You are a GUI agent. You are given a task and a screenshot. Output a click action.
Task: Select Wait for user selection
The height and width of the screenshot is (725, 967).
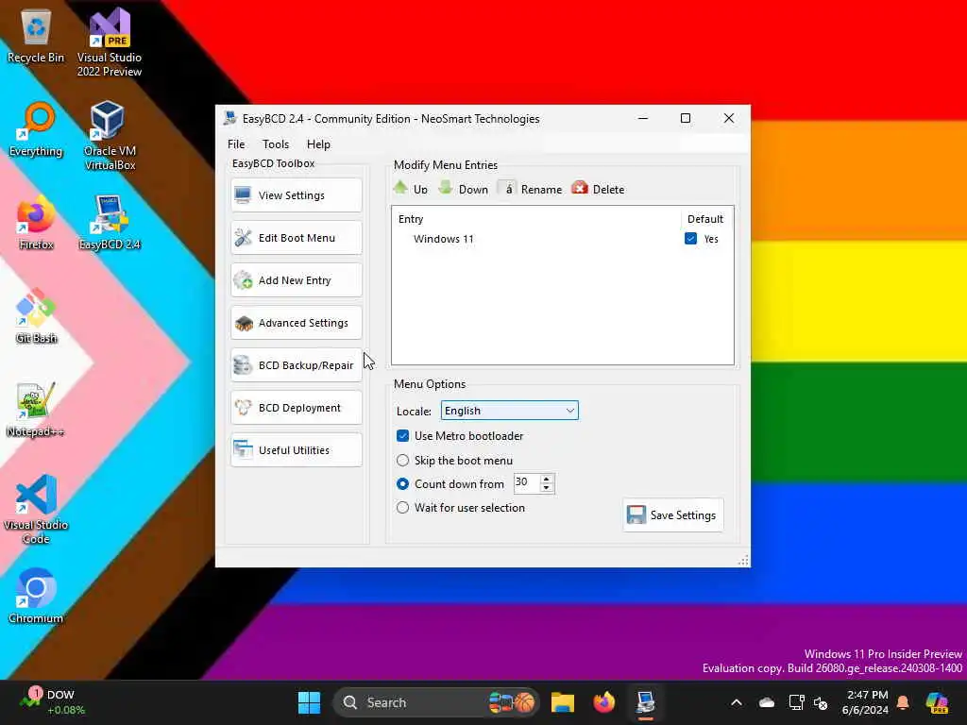click(x=402, y=508)
